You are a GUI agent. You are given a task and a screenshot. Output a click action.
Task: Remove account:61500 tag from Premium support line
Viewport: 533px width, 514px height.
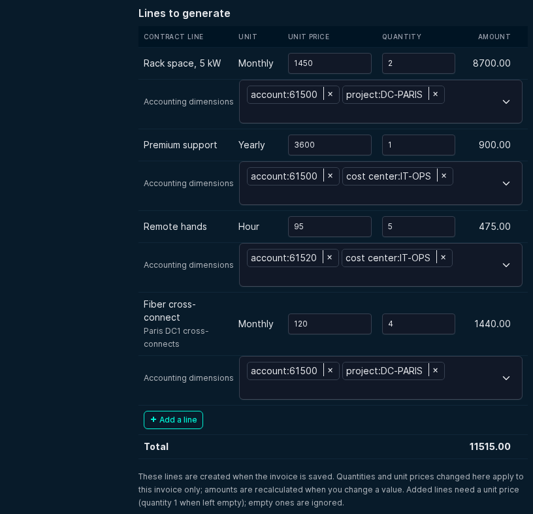(x=330, y=176)
